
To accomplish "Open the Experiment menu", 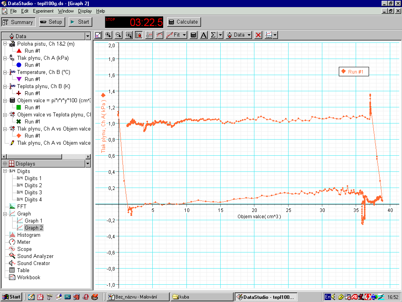I will pos(43,11).
